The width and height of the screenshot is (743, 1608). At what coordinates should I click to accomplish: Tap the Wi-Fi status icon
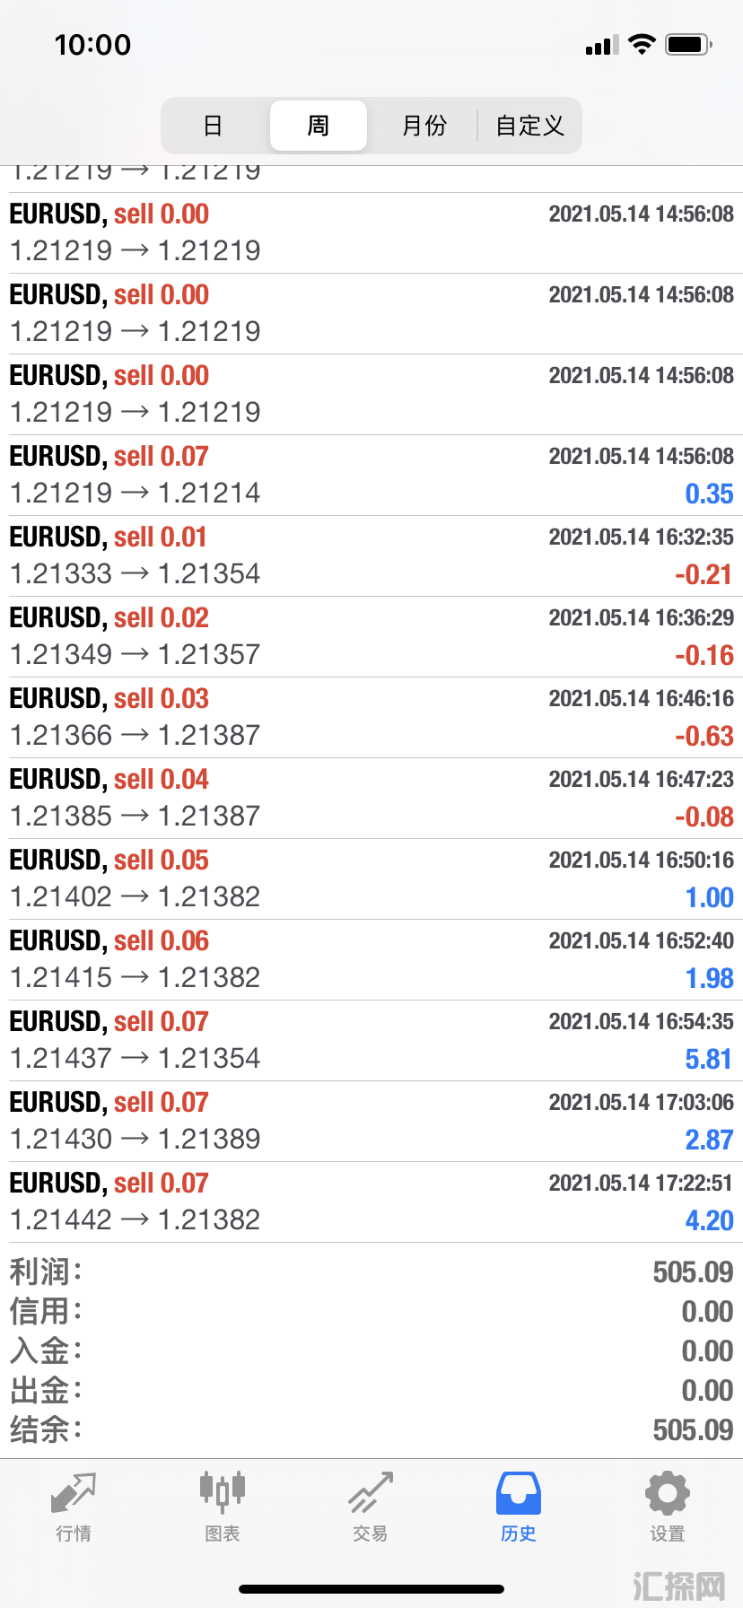pyautogui.click(x=642, y=44)
